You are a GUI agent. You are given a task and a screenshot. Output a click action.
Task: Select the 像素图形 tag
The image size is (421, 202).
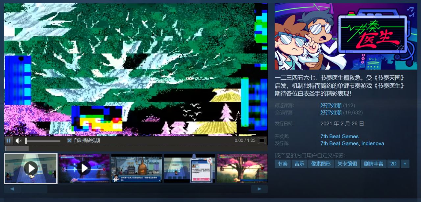click(321, 164)
